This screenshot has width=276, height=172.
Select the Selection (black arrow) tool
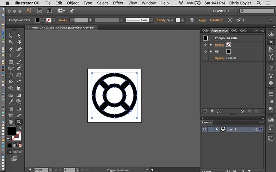point(11,35)
